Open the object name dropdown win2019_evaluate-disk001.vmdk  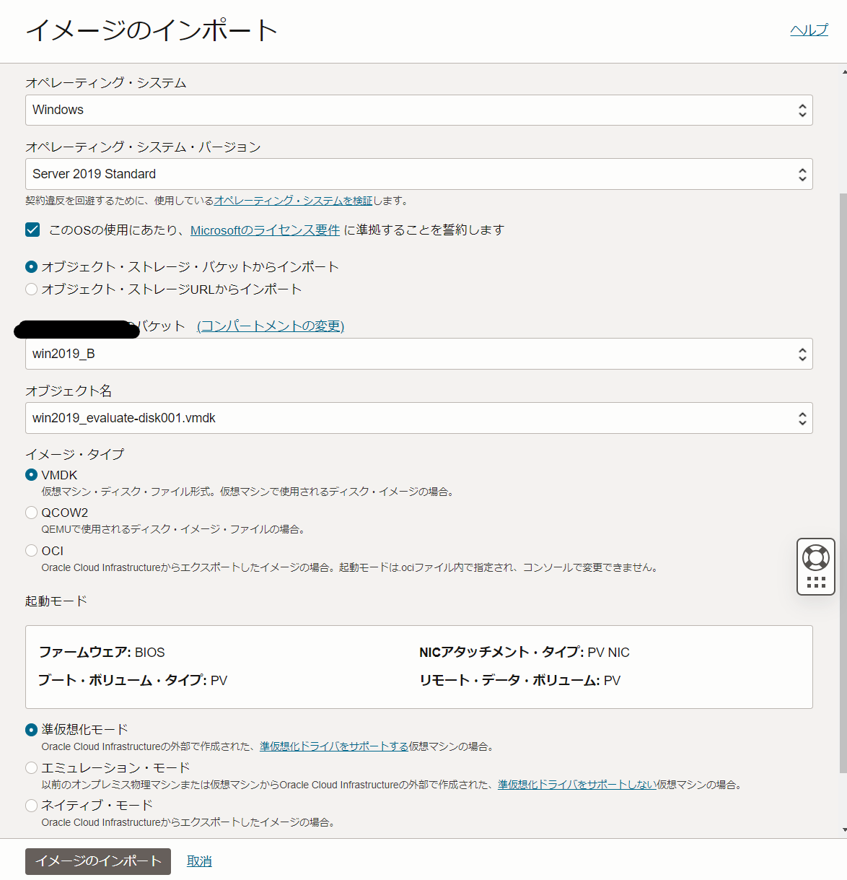419,418
